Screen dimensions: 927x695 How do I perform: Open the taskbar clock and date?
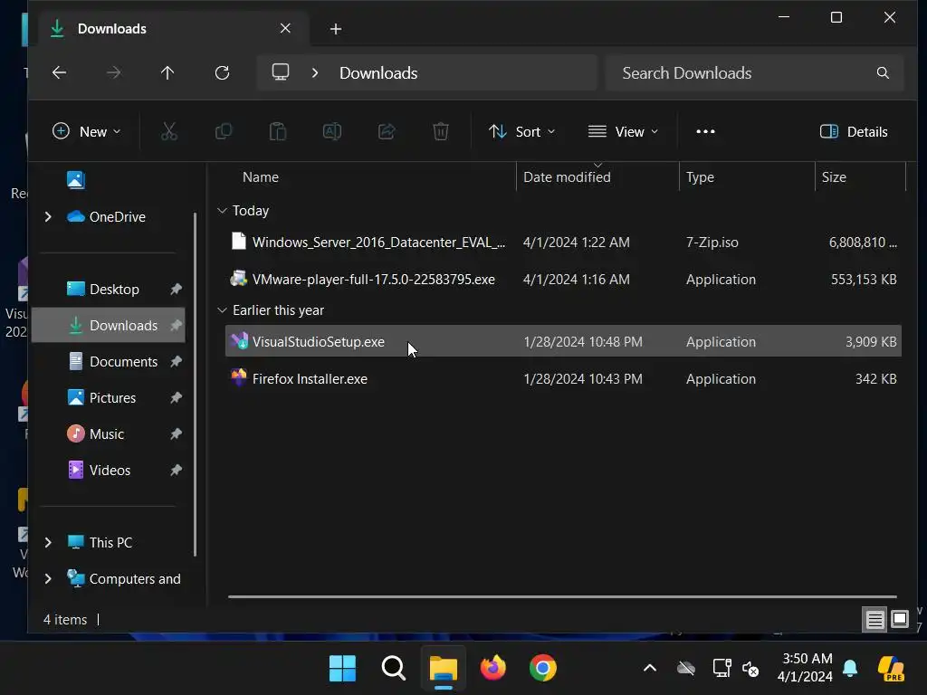(805, 668)
